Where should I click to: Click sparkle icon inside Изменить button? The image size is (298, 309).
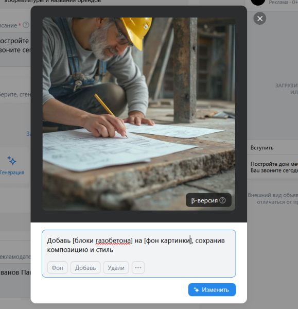tap(197, 289)
